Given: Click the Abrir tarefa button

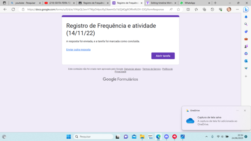Looking at the screenshot, I should [x=163, y=56].
